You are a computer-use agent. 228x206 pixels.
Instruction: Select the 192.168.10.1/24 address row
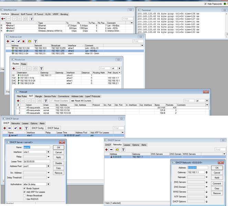pos(75,48)
